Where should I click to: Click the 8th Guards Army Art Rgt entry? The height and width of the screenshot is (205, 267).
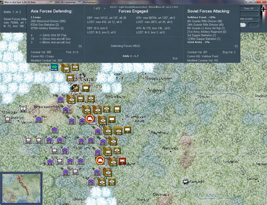tap(206, 28)
